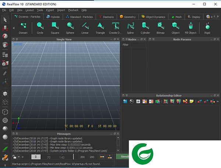Image resolution: width=221 pixels, height=168 pixels.
Task: Click the smooth shaded sphere icon in left sidebar
Action: coord(5,137)
